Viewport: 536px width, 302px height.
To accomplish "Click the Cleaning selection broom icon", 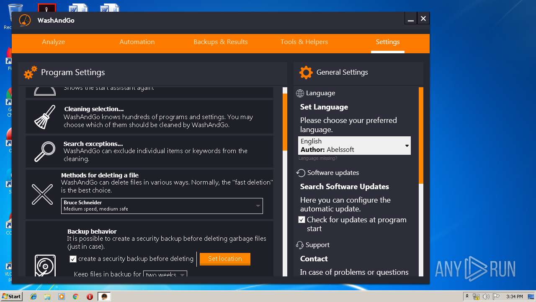I will pos(45,117).
